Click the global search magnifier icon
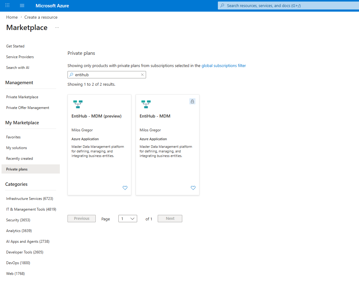Screen dimensions: 359x281 coord(222,6)
